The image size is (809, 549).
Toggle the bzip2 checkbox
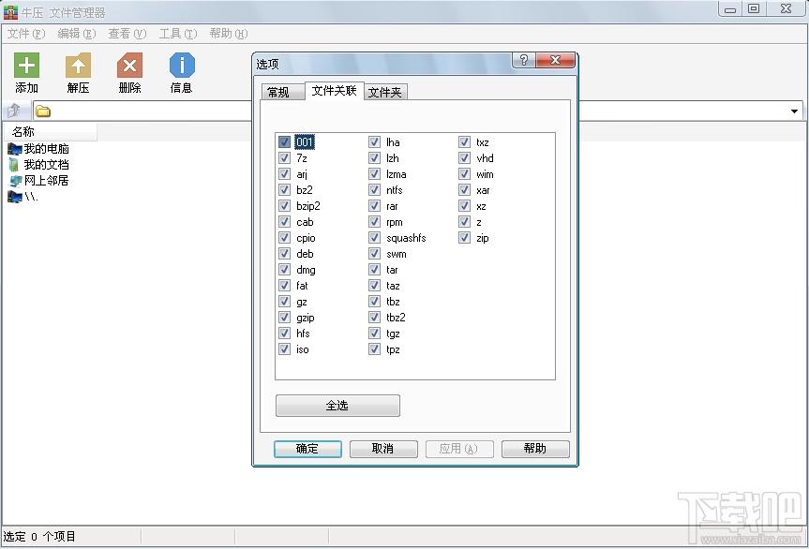tap(284, 206)
